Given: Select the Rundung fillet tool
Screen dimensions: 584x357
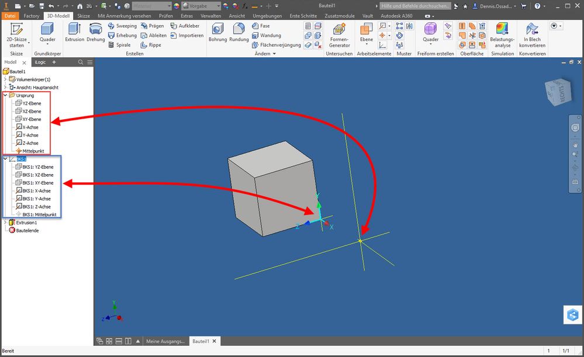Looking at the screenshot, I should [239, 32].
